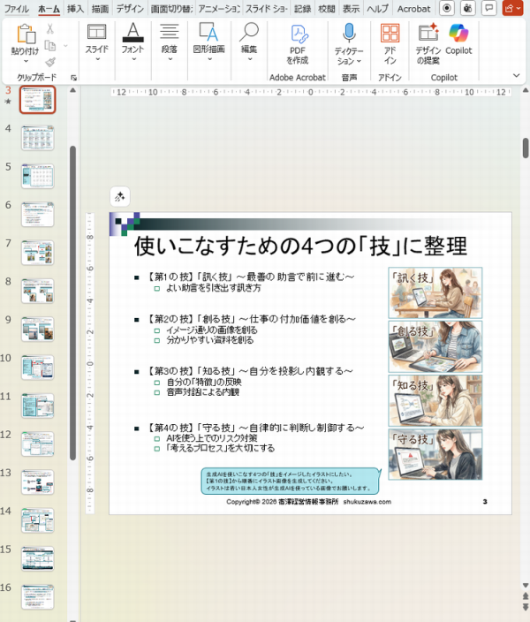530x622 pixels.
Task: Create PDF with Adobe Acrobat button
Action: [298, 44]
